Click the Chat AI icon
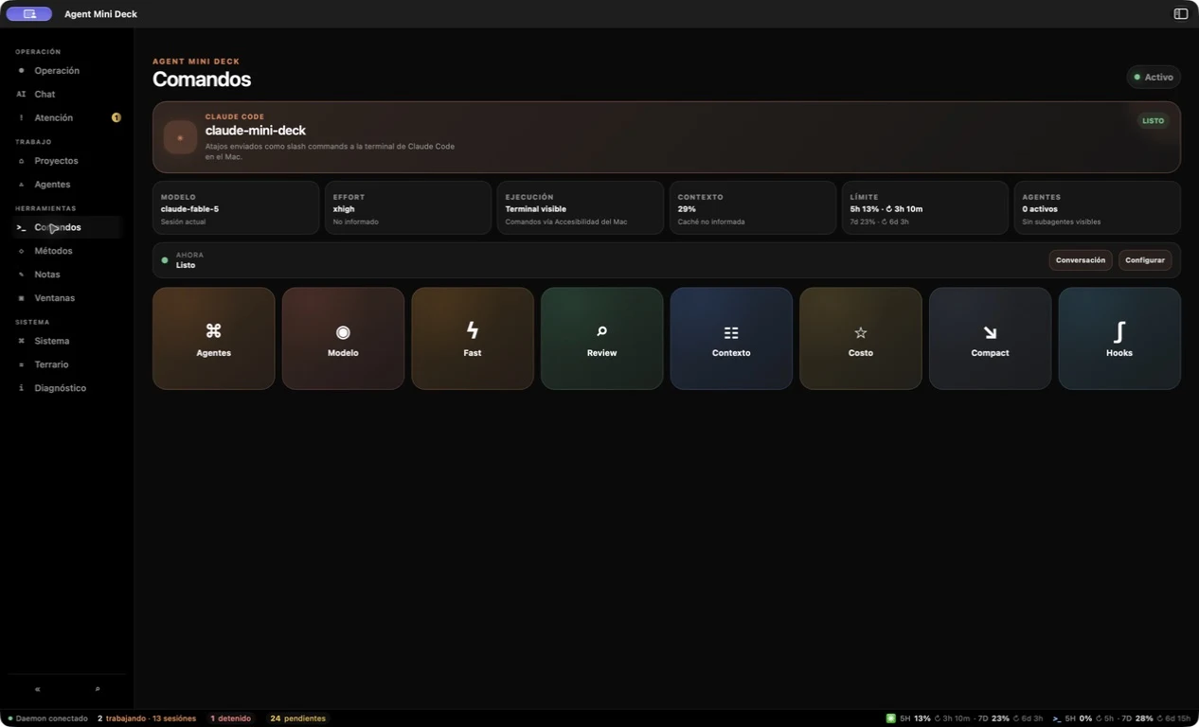The height and width of the screenshot is (727, 1199). click(x=21, y=95)
